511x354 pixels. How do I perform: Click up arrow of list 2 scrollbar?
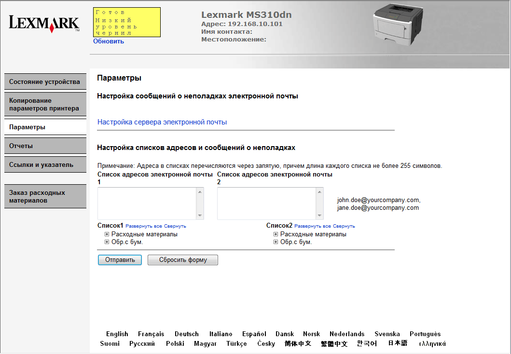pos(319,192)
